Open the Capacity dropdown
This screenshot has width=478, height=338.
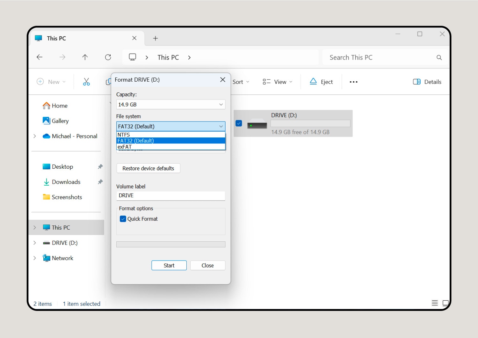171,105
